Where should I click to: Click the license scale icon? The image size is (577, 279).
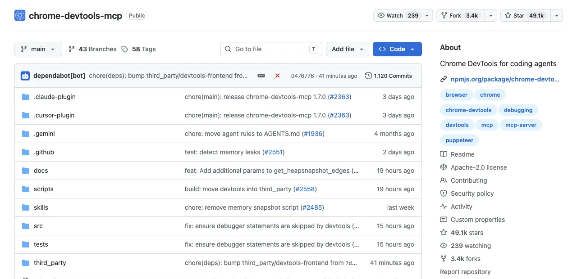(444, 167)
